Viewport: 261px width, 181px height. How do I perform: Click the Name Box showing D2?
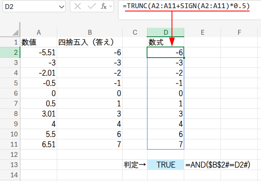pos(29,7)
